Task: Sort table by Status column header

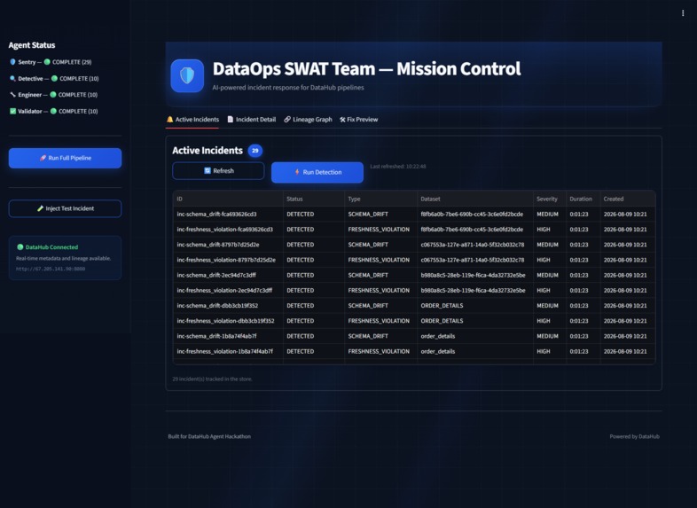Action: [314, 199]
